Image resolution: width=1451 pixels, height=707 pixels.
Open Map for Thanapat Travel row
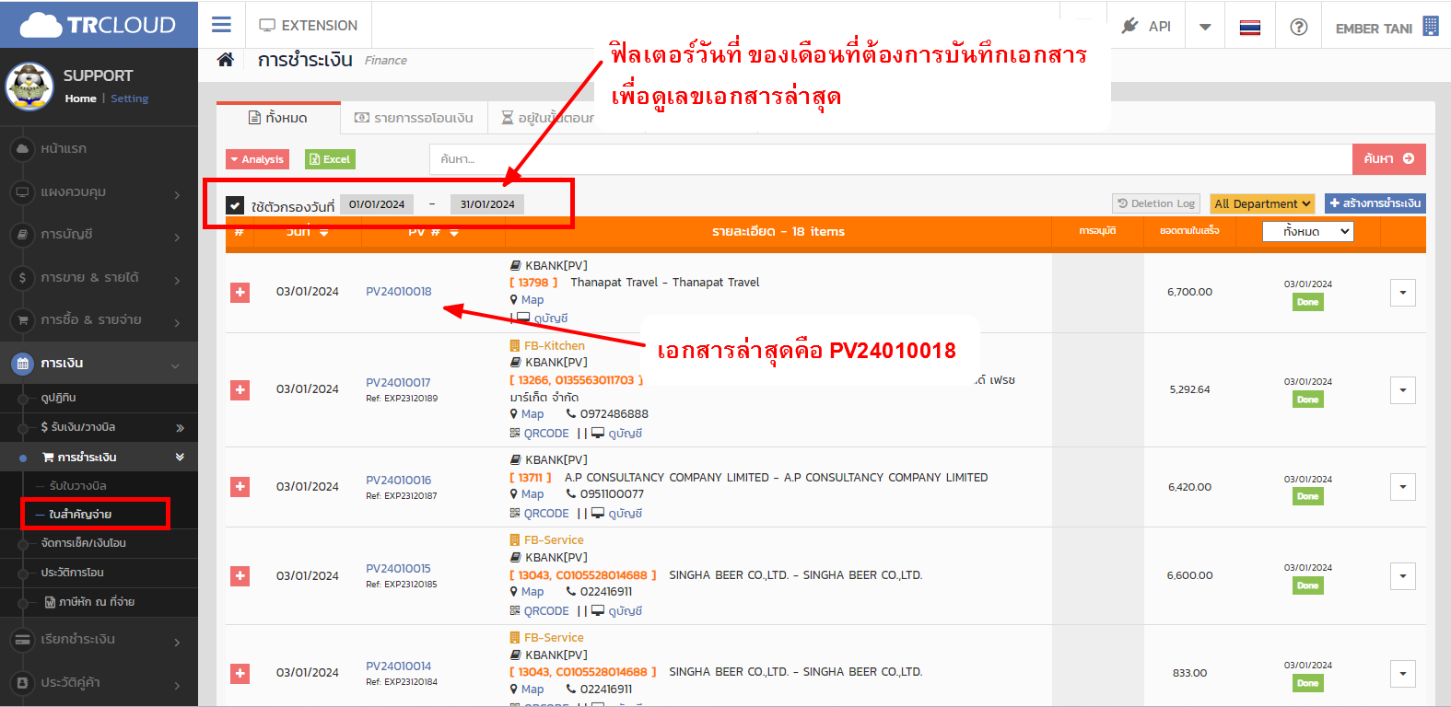pyautogui.click(x=528, y=300)
